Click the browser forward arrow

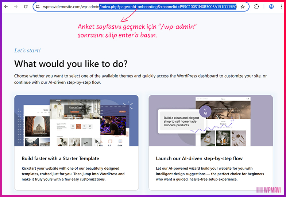click(16, 7)
